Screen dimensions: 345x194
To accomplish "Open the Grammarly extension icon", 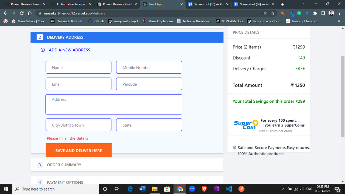I will coord(299,13).
